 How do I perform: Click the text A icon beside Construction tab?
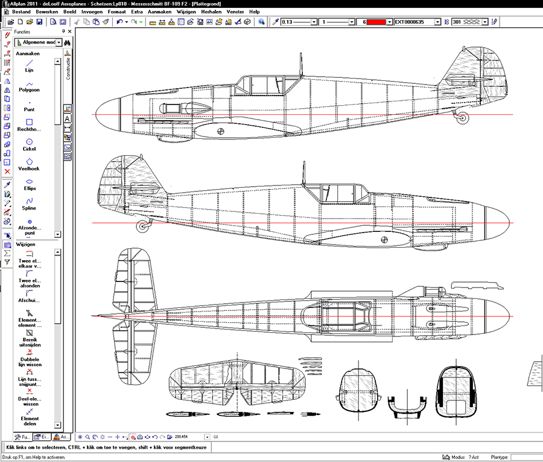(68, 118)
